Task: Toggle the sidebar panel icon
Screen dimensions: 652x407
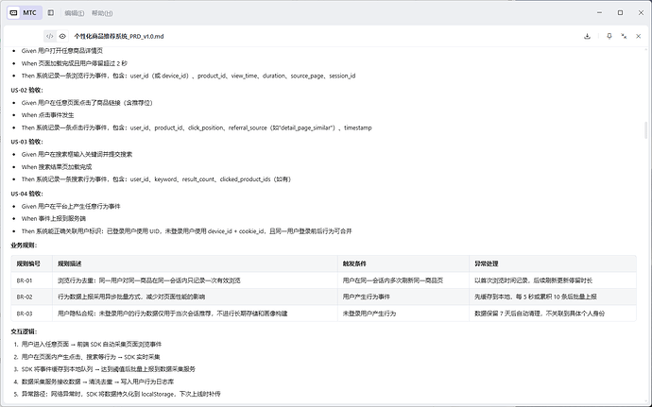Action: click(x=51, y=13)
